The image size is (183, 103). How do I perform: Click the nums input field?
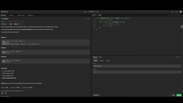click(x=137, y=66)
